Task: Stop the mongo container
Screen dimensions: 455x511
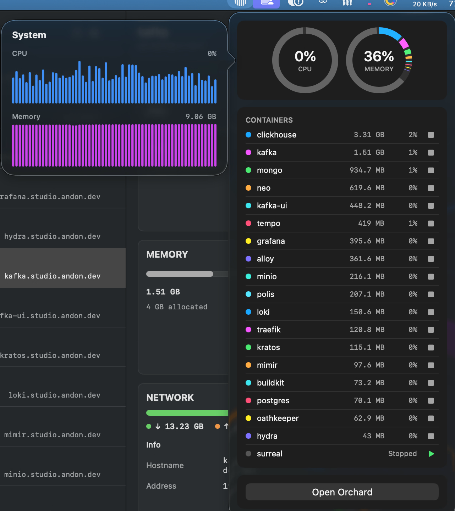Action: (x=431, y=170)
